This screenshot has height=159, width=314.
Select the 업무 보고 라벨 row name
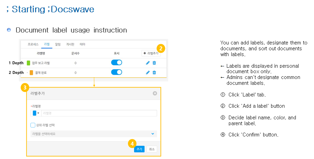tap(41, 63)
